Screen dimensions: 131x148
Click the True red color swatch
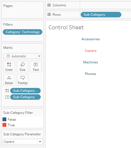(4, 125)
